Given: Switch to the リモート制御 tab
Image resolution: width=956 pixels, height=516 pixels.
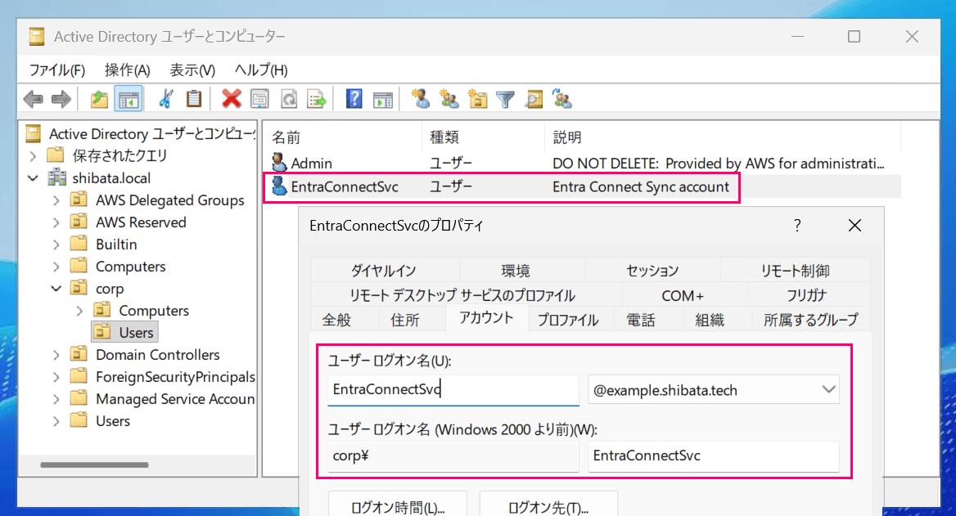Looking at the screenshot, I should coord(795,271).
